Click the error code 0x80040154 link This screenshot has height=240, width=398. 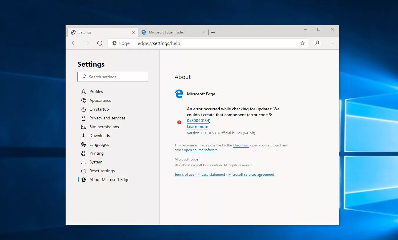(198, 121)
